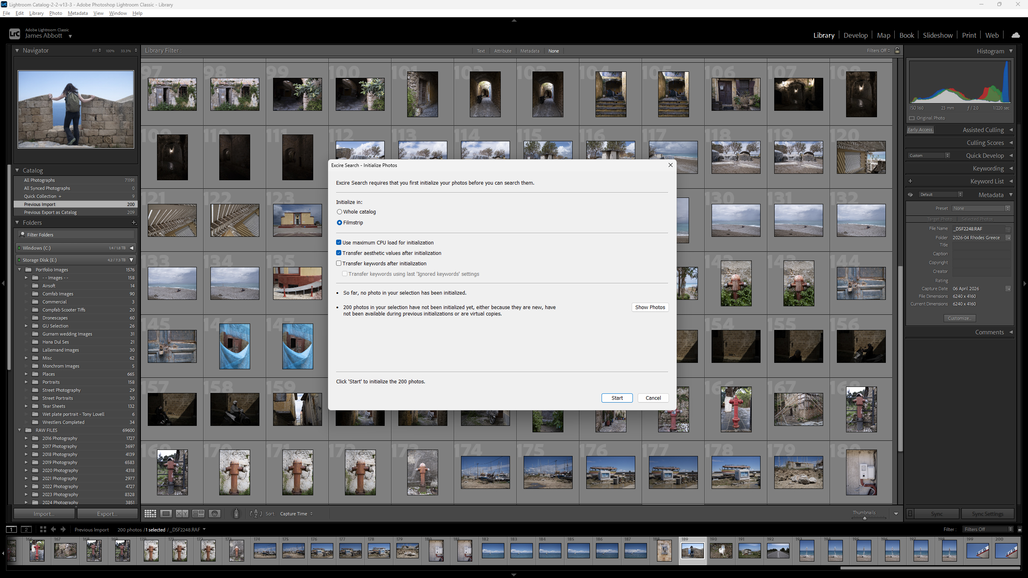
Task: Select thumbnail 189 in the filmstrip
Action: pos(692,550)
